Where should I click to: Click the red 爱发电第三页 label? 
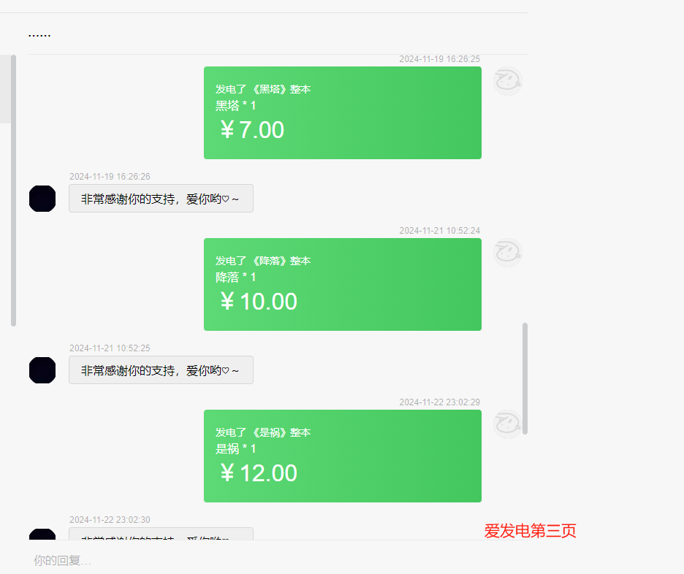pos(530,530)
